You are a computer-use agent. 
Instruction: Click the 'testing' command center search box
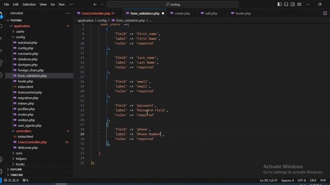(x=173, y=4)
